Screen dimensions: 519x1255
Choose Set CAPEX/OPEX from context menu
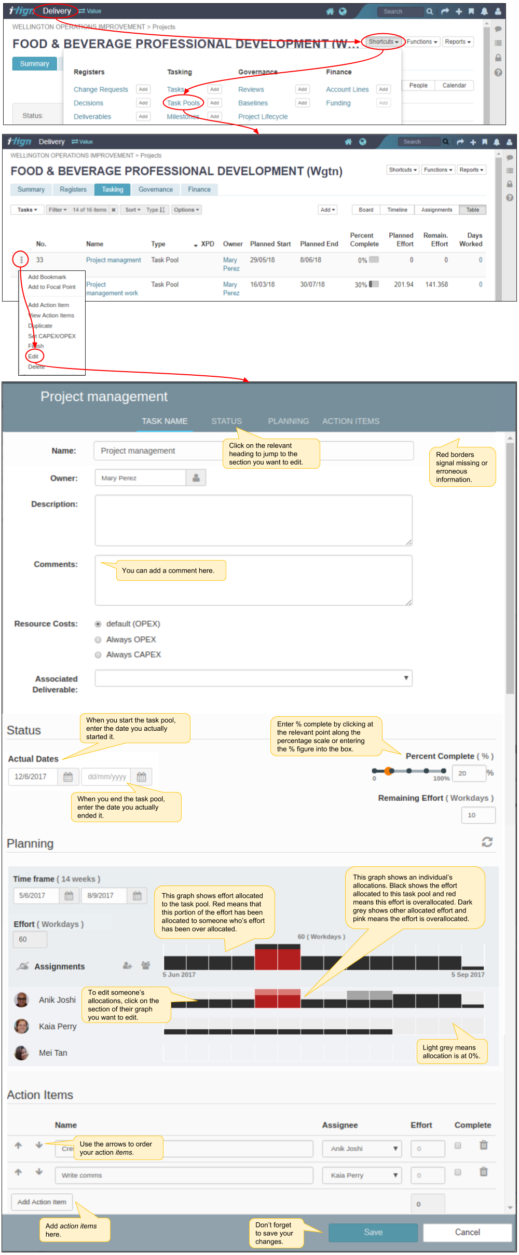52,336
